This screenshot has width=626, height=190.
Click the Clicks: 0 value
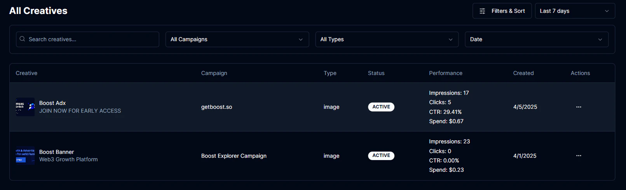[x=440, y=151]
